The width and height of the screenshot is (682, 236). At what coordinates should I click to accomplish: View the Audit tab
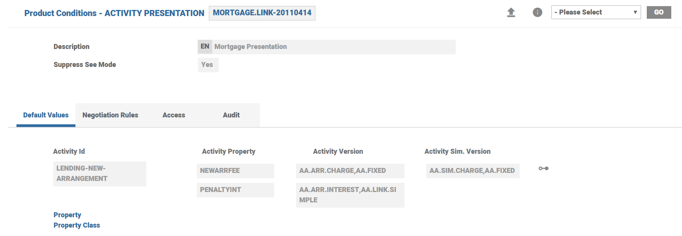point(231,115)
